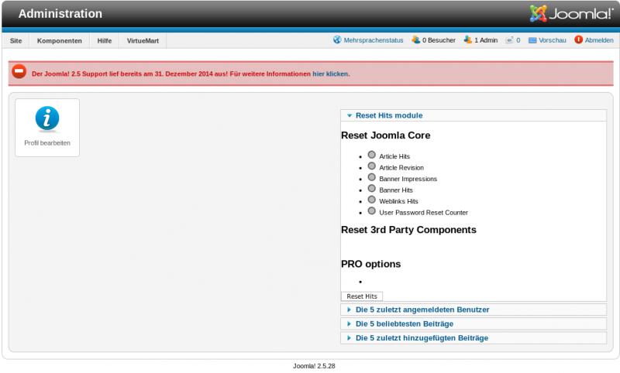Screen dimensions: 620x373
Task: Expand Die 5 beliebtesten Beiträge panel
Action: click(404, 323)
